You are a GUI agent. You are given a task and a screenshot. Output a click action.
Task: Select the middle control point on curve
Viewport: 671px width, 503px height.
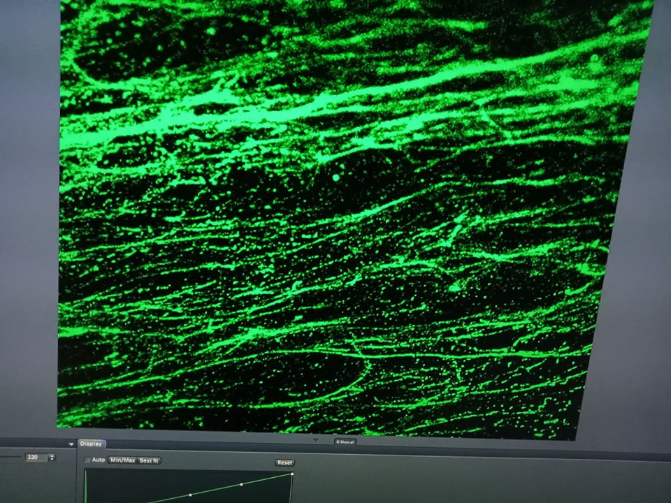[x=241, y=484]
